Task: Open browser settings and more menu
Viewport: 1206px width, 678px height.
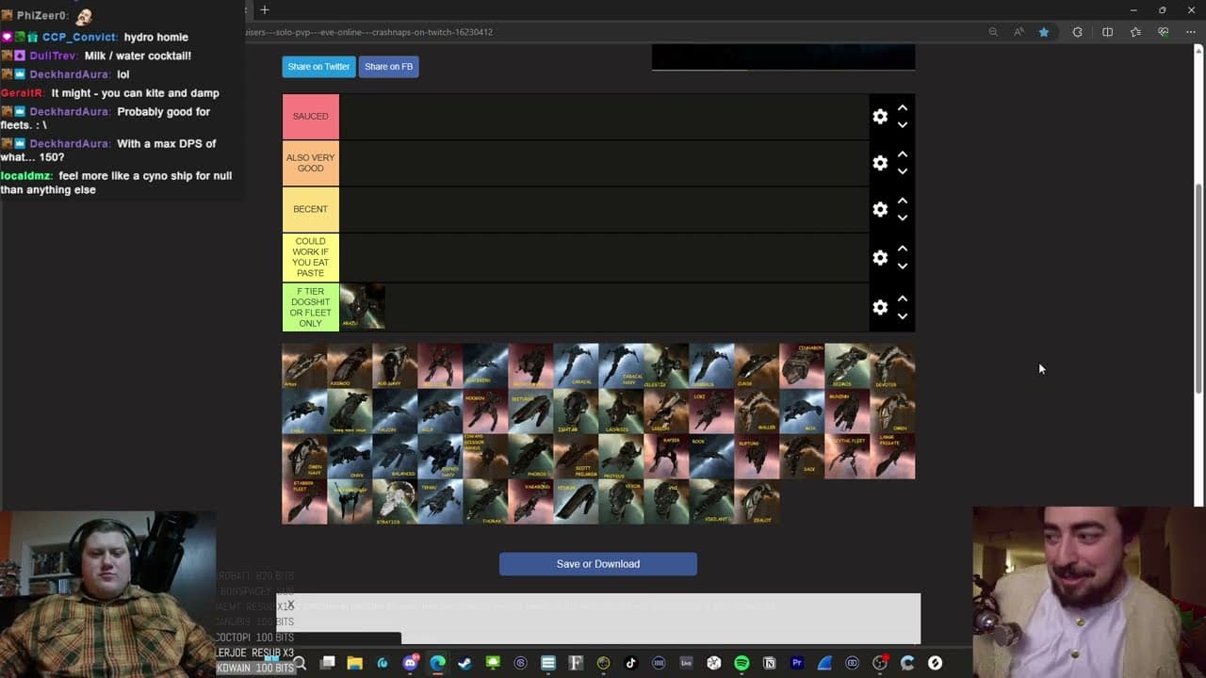Action: click(1191, 32)
